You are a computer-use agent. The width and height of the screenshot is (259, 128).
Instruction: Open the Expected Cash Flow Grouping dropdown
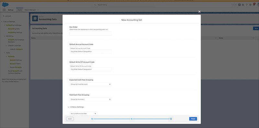91,84
